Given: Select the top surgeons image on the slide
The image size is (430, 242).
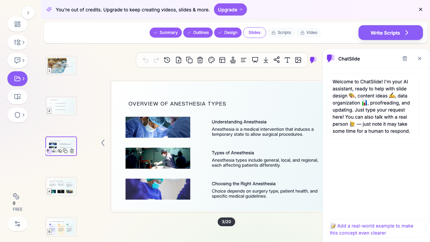Looking at the screenshot, I should 158,127.
